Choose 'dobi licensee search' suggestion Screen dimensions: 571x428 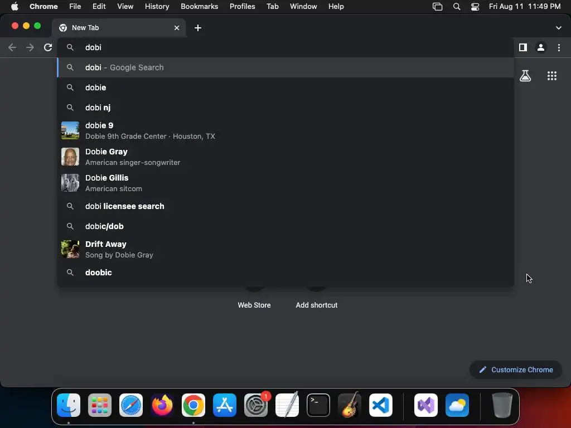click(x=285, y=206)
